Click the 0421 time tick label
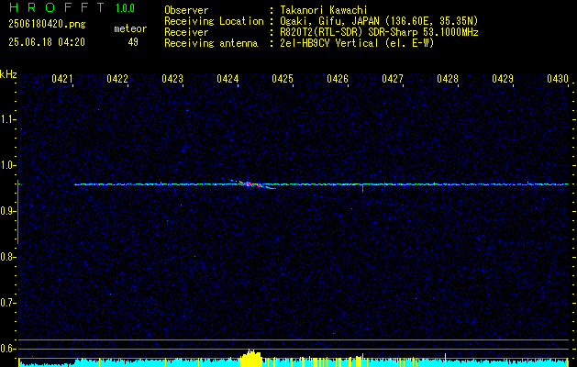This screenshot has width=577, height=367. (61, 78)
